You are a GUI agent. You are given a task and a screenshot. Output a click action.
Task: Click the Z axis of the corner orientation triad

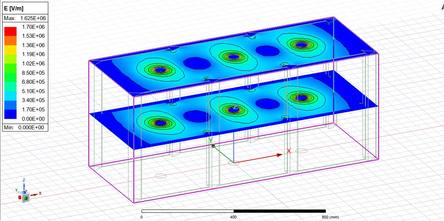click(24, 185)
